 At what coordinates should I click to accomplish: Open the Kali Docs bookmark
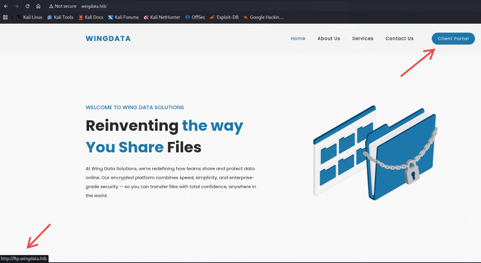91,17
